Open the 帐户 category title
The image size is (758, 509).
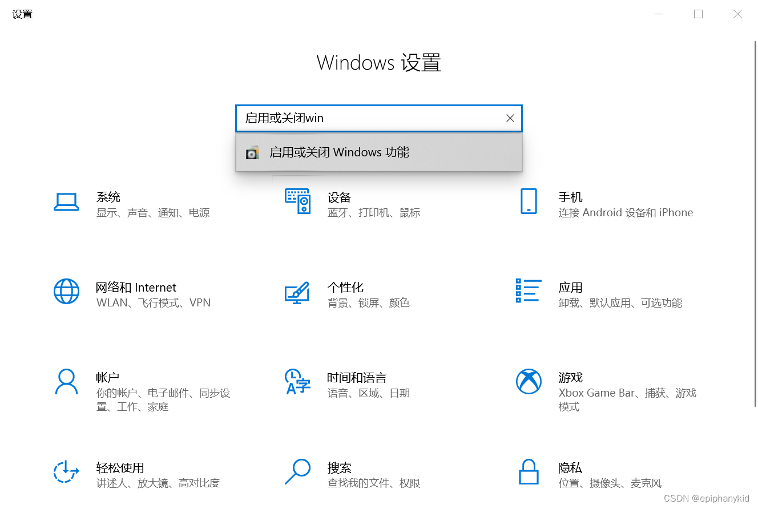(108, 377)
